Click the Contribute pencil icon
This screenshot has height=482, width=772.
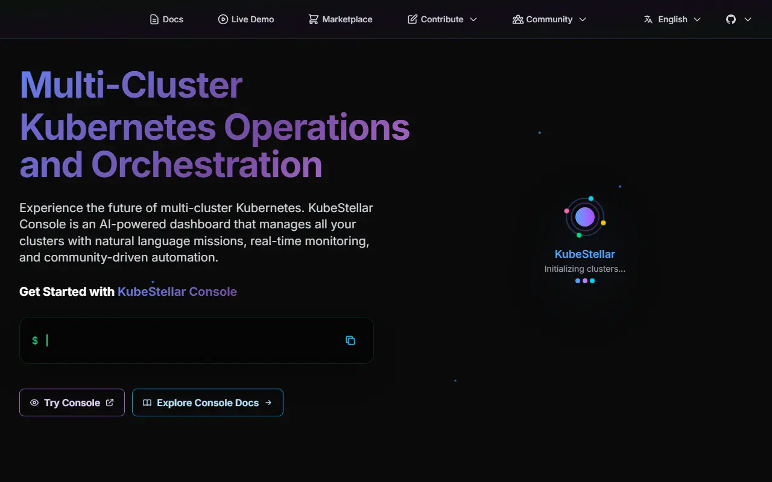point(413,19)
